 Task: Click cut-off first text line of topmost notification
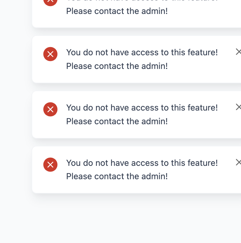(142, 1)
